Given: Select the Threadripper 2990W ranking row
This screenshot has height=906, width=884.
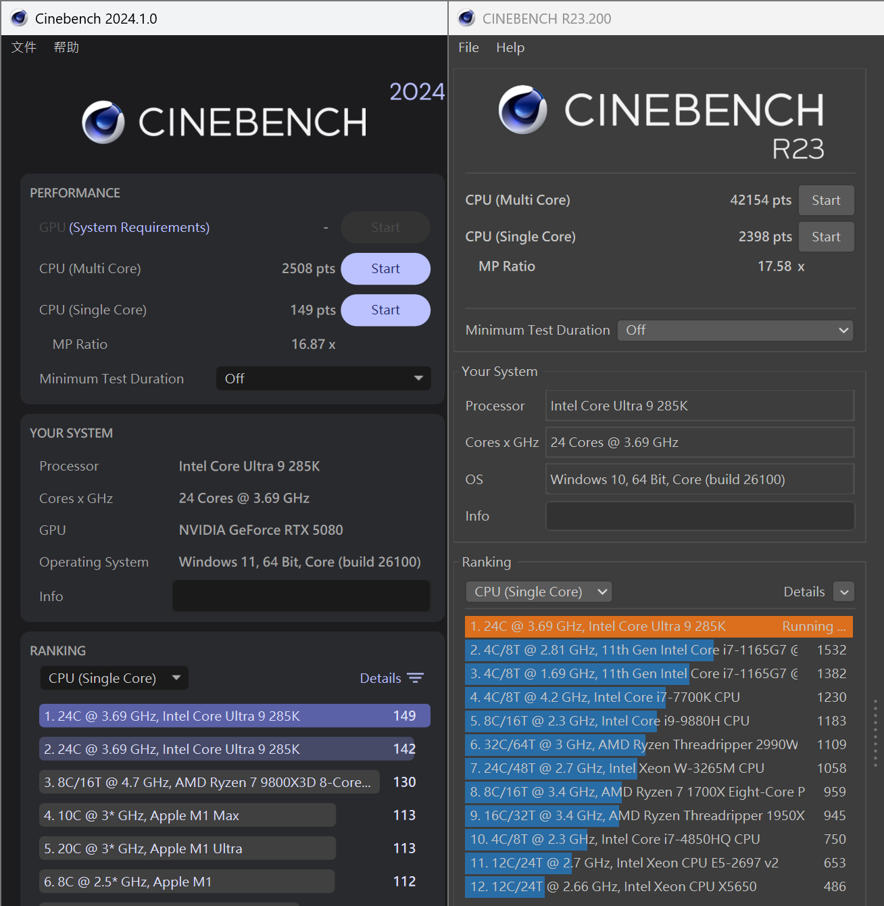Looking at the screenshot, I should [x=659, y=744].
